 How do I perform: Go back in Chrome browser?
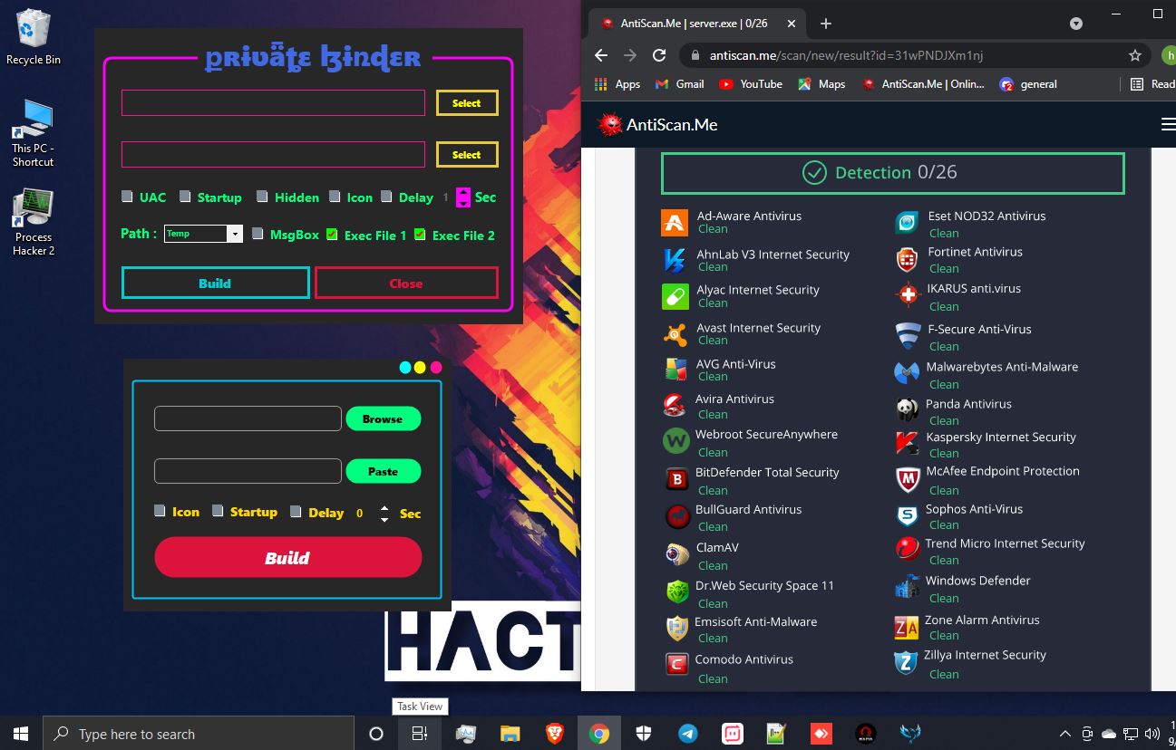point(601,55)
